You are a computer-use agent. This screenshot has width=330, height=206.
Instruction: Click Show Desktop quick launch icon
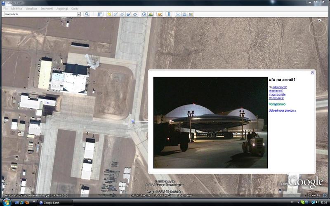point(16,203)
